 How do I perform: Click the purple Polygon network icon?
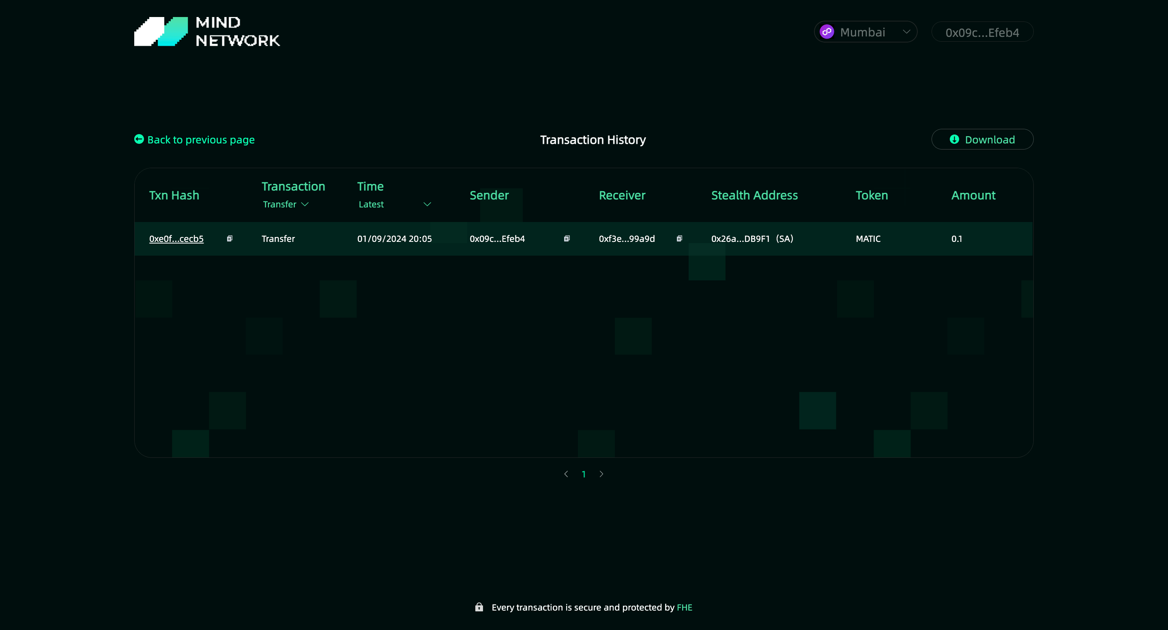pos(827,32)
